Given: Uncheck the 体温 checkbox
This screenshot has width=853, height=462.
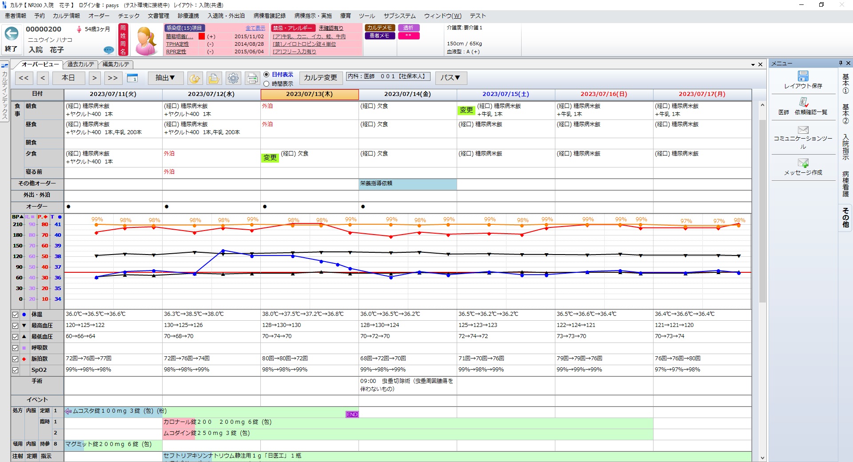Looking at the screenshot, I should point(15,315).
